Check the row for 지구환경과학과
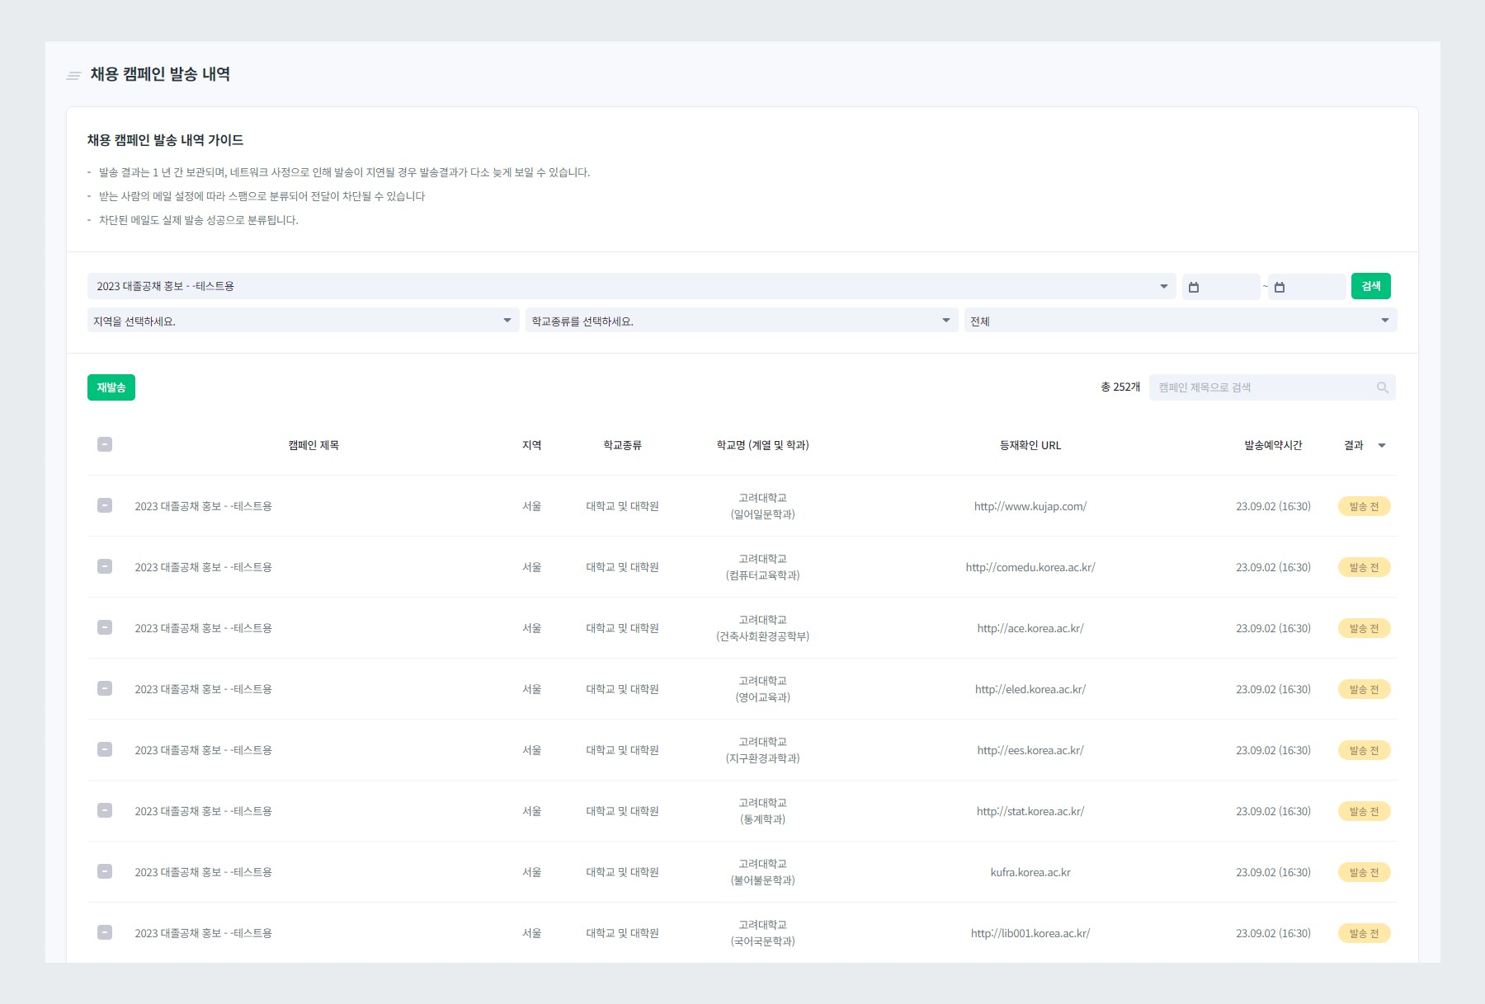The height and width of the screenshot is (1004, 1485). tap(105, 749)
